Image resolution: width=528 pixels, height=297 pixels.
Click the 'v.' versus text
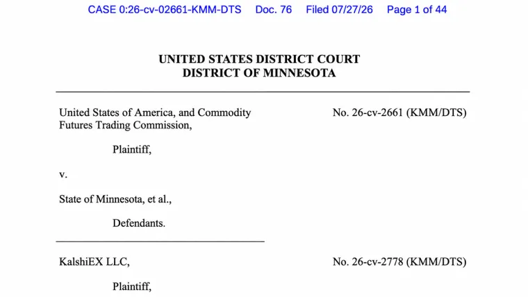63,175
